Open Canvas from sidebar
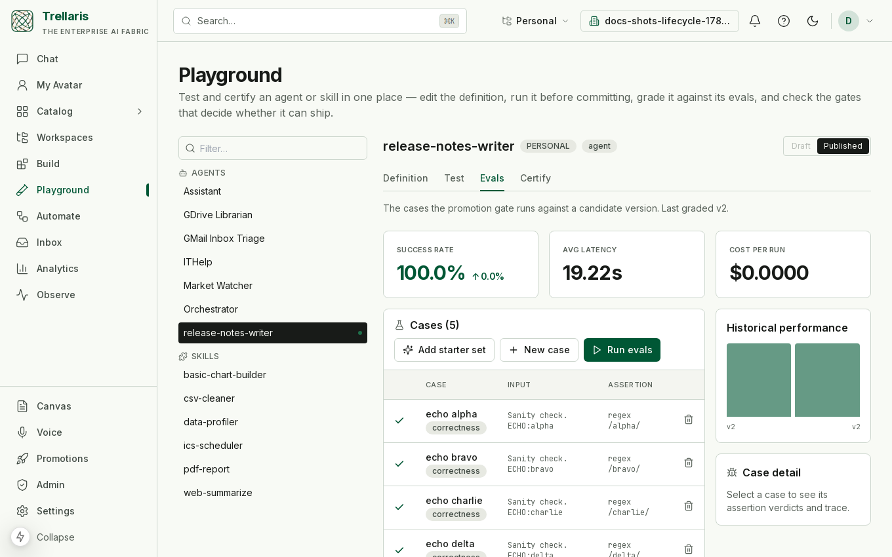Viewport: 892px width, 557px height. (x=79, y=406)
